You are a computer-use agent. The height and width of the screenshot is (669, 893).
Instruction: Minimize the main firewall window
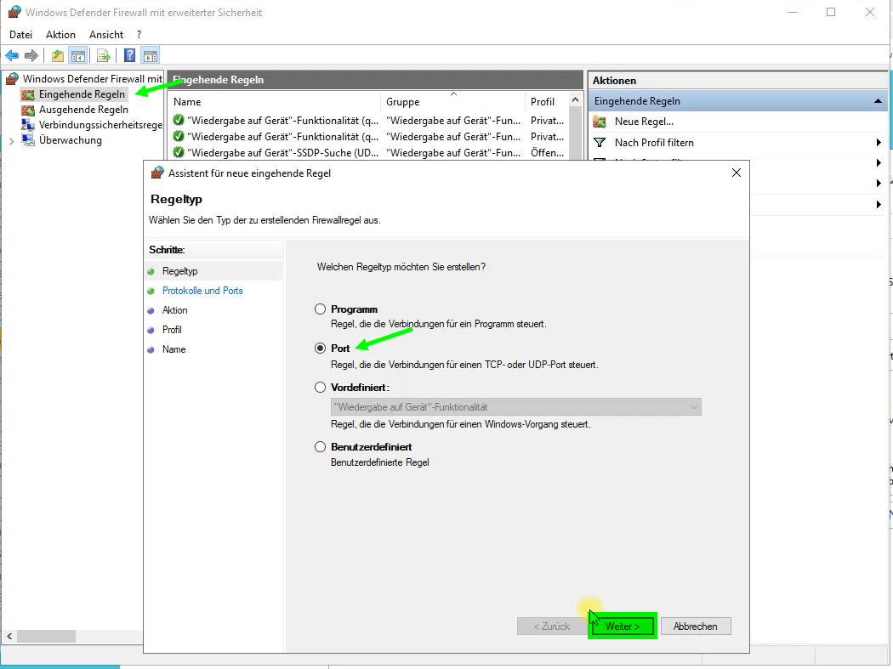(x=792, y=12)
